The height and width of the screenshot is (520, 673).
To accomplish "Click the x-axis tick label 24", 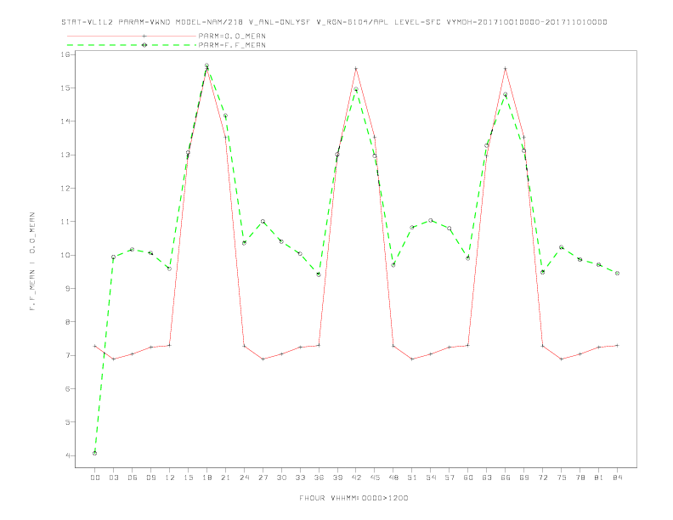I will pos(244,478).
